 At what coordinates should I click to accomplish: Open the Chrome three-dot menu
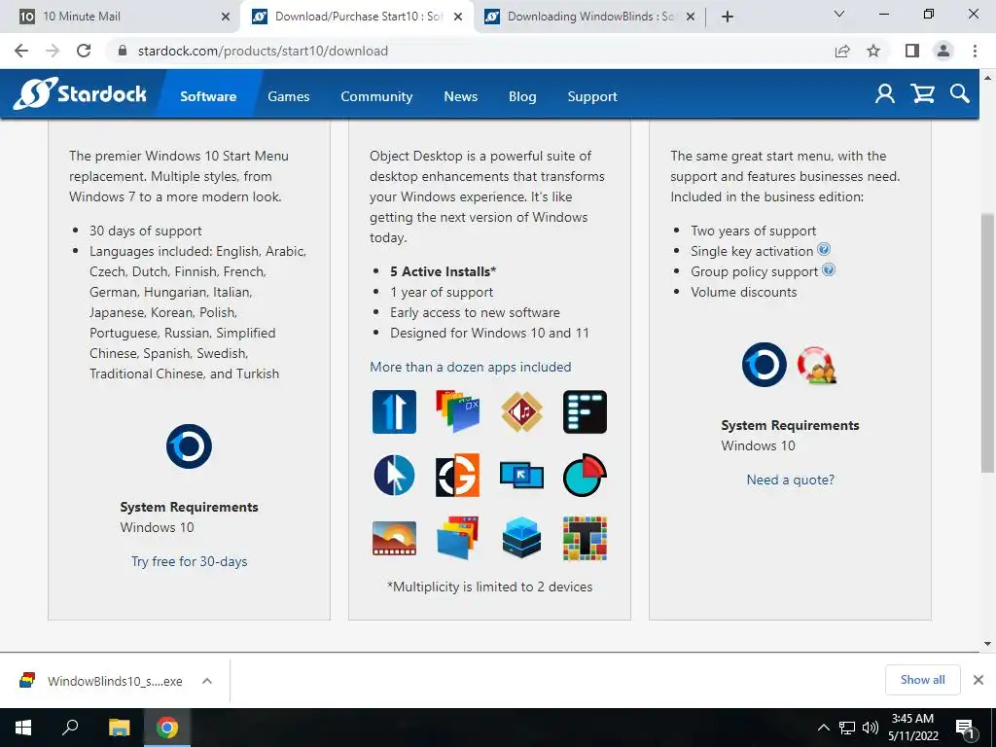975,51
